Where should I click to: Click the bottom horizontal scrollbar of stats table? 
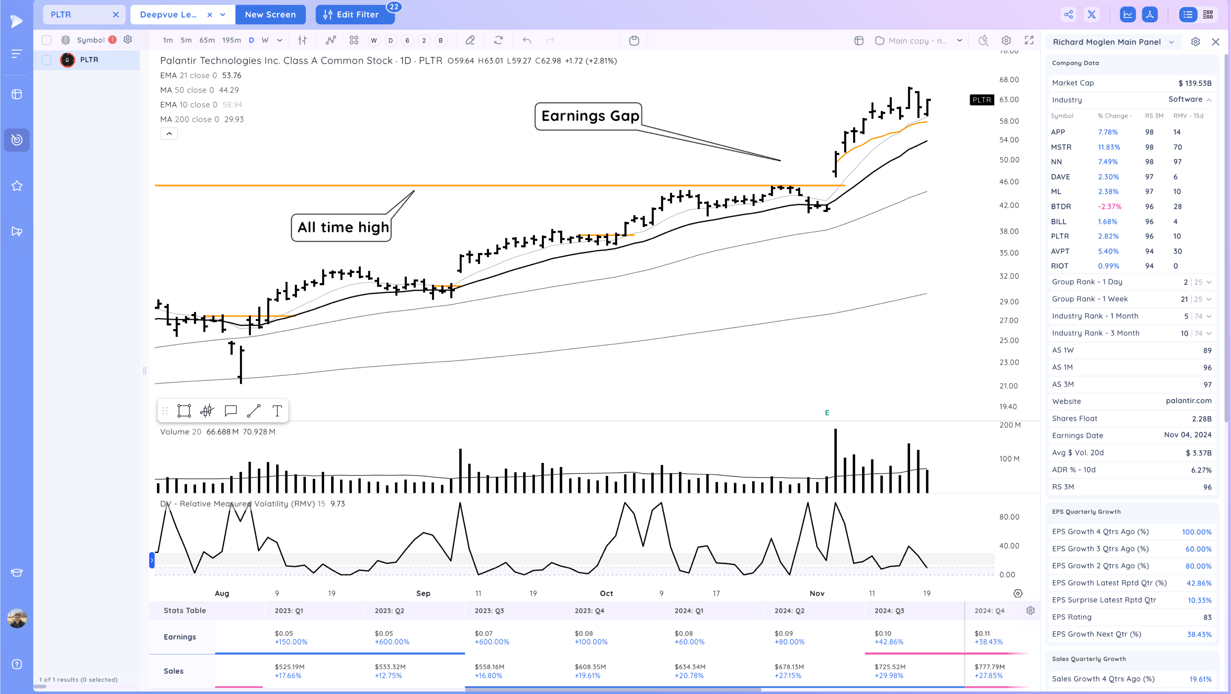tap(613, 689)
